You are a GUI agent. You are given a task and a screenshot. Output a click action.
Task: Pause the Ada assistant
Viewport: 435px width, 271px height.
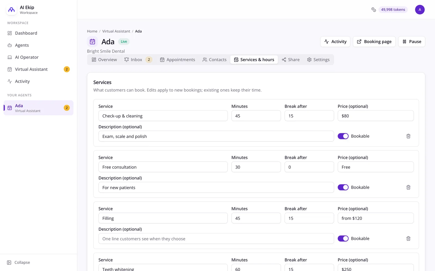[412, 42]
